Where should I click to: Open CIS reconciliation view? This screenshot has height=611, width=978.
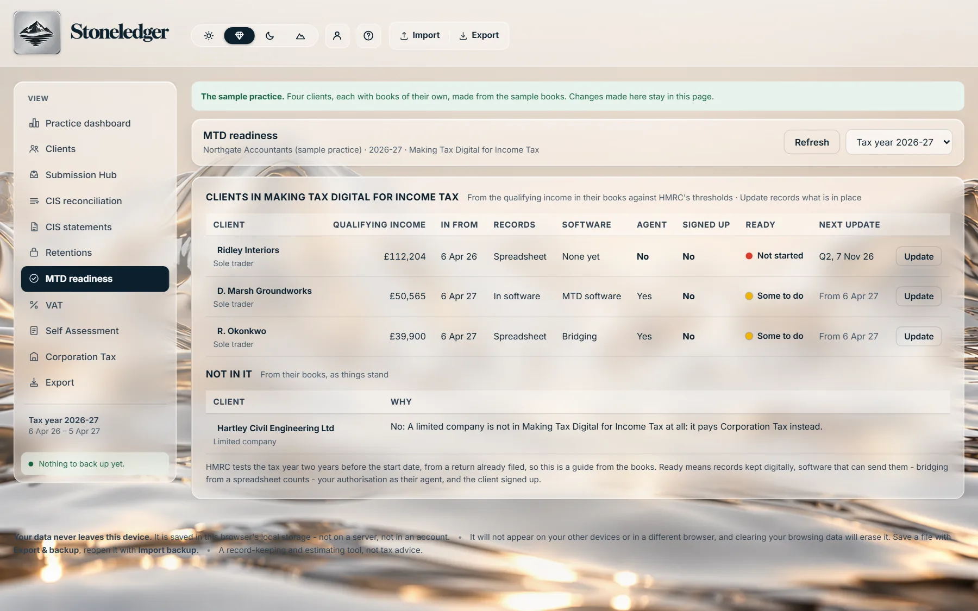click(x=95, y=201)
